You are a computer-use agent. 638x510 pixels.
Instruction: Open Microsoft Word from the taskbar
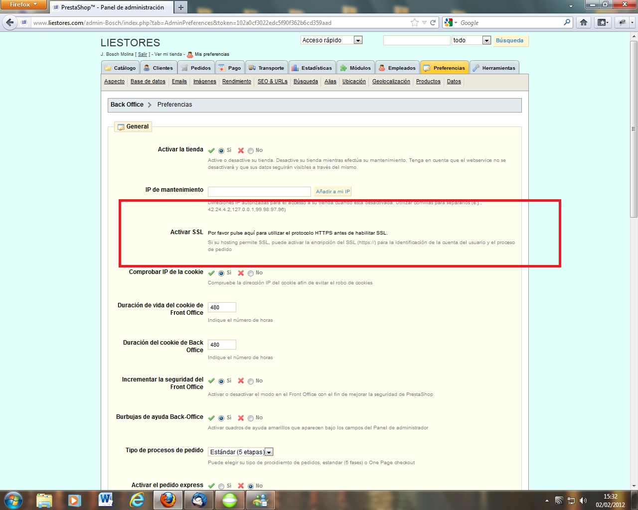point(106,500)
